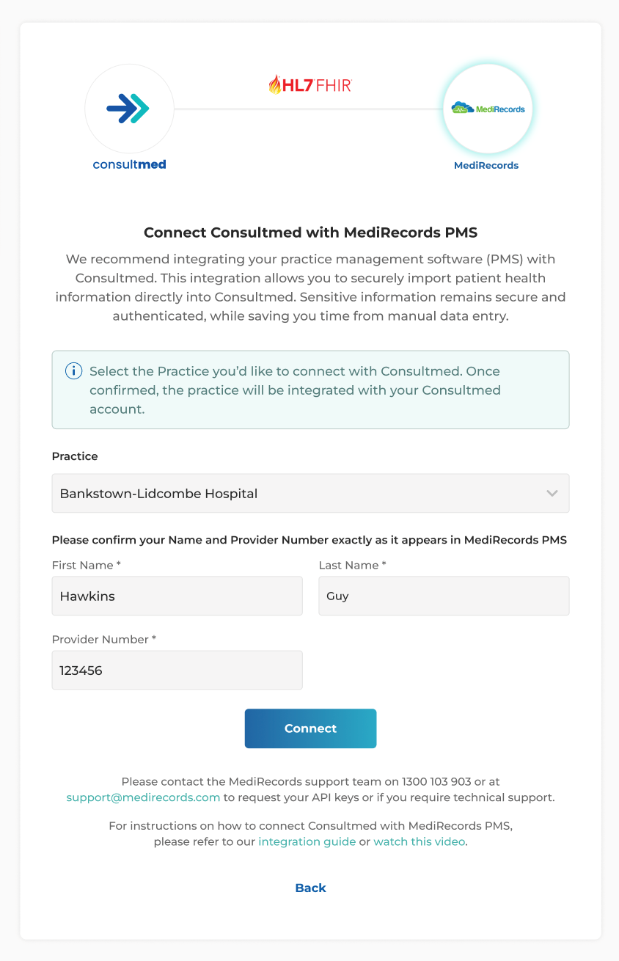This screenshot has height=961, width=619.
Task: Click the Practice field label
Action: point(75,456)
